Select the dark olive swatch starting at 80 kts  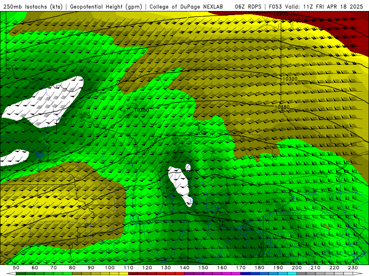pos(77,273)
